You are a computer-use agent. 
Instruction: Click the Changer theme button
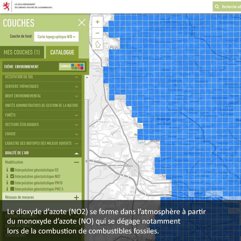coord(72,66)
